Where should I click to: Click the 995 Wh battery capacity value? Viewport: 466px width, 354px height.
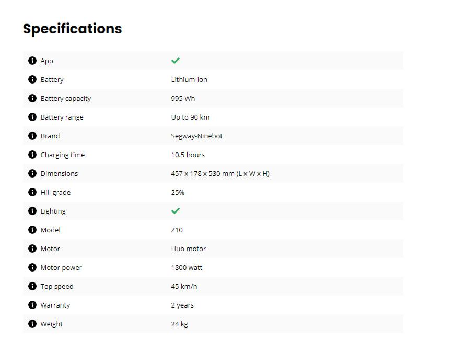coord(183,98)
